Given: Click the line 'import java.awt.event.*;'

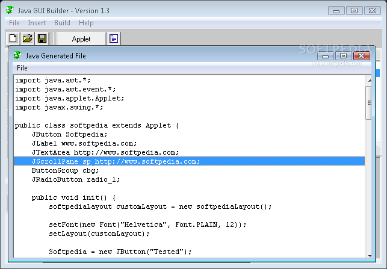Looking at the screenshot, I should coord(66,89).
